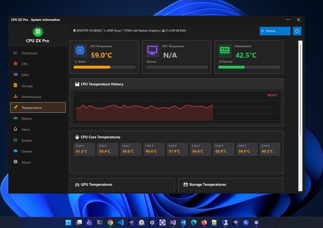Select the Core 4 tile showing 57.9°C
The height and width of the screenshot is (228, 323).
coord(177,149)
